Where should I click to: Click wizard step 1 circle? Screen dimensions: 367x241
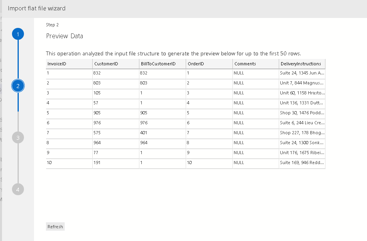click(x=18, y=34)
